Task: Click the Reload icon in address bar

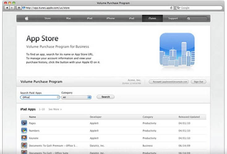Action: (x=171, y=8)
